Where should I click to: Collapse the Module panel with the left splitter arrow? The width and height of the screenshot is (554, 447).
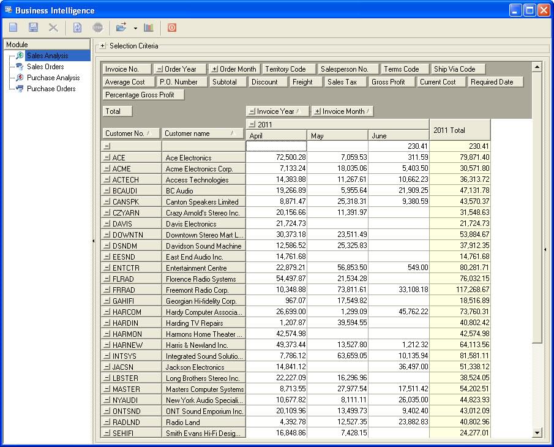click(x=93, y=241)
